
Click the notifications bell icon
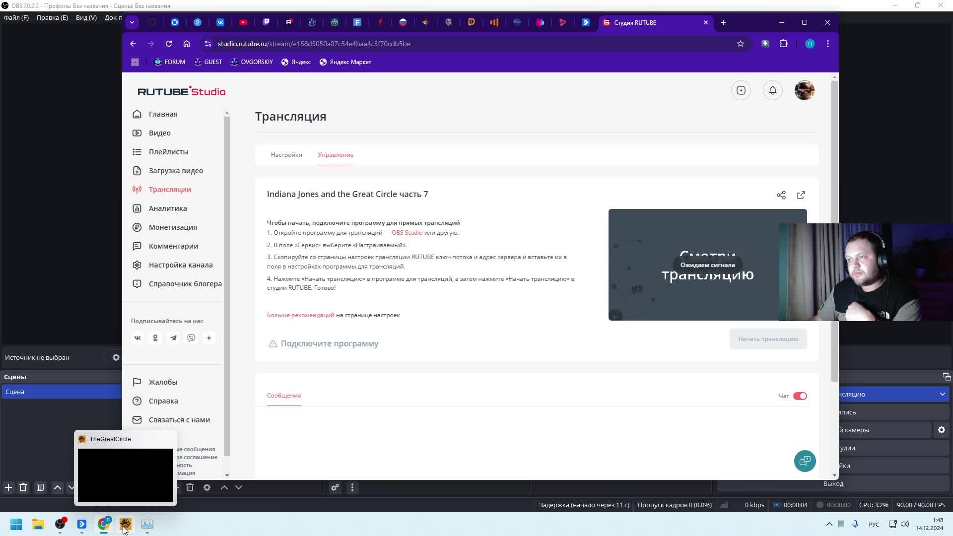(x=773, y=90)
